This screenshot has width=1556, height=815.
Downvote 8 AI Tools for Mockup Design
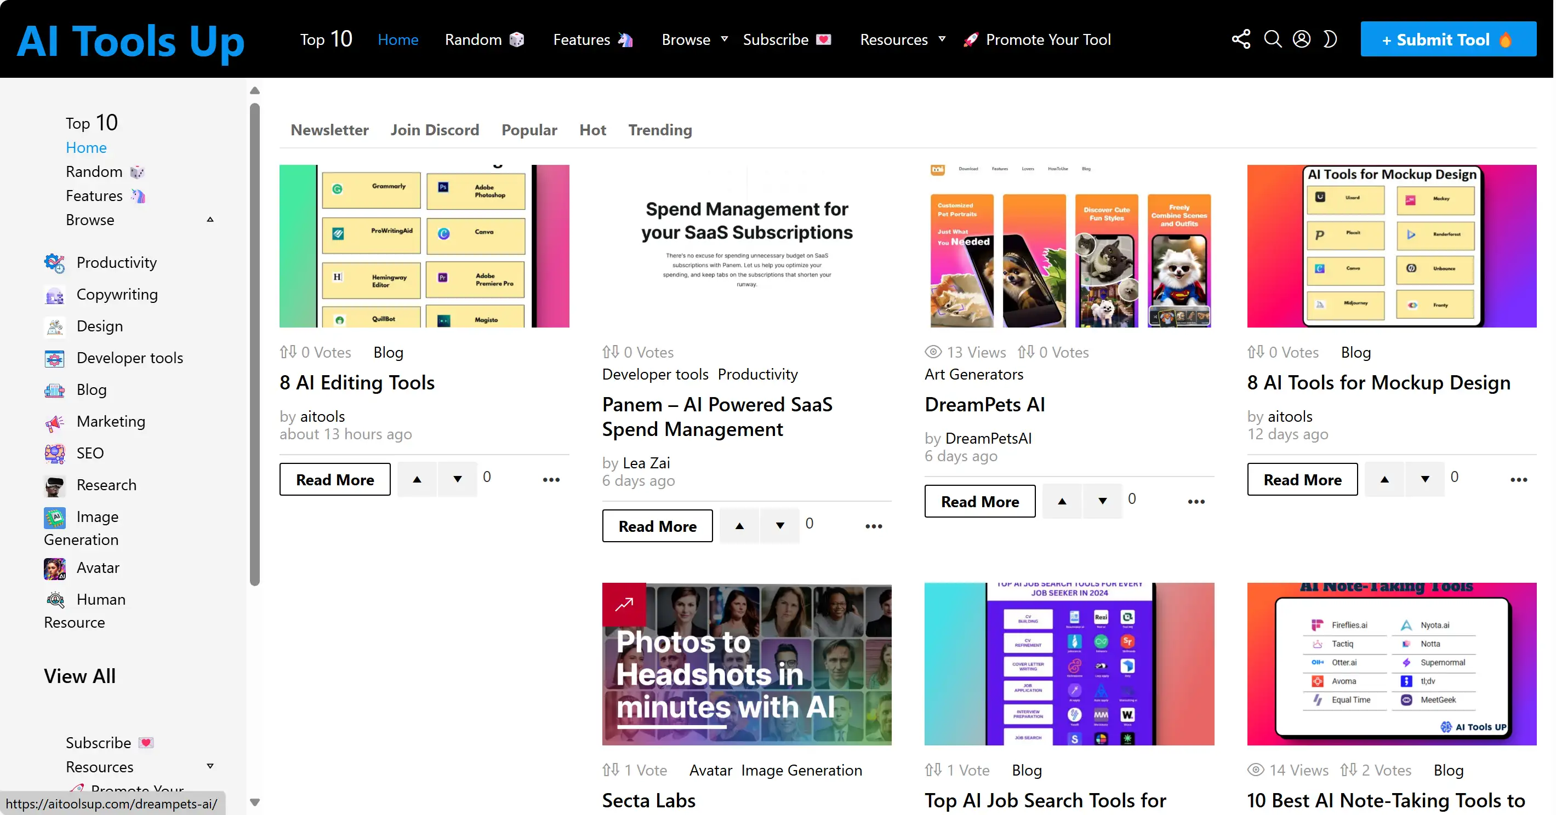1425,479
